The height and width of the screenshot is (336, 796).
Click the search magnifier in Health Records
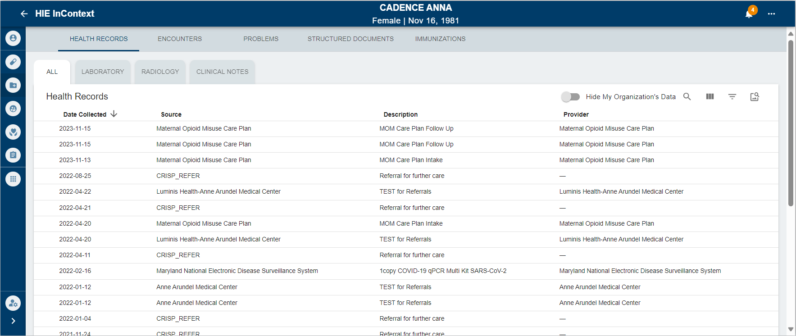pos(687,96)
